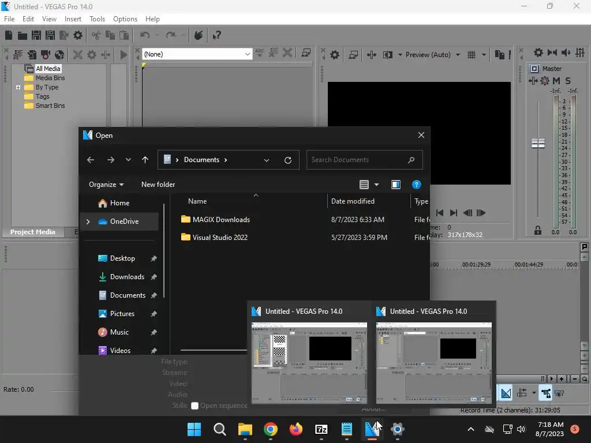Sort by the Date modified column header
591x443 pixels.
click(353, 201)
